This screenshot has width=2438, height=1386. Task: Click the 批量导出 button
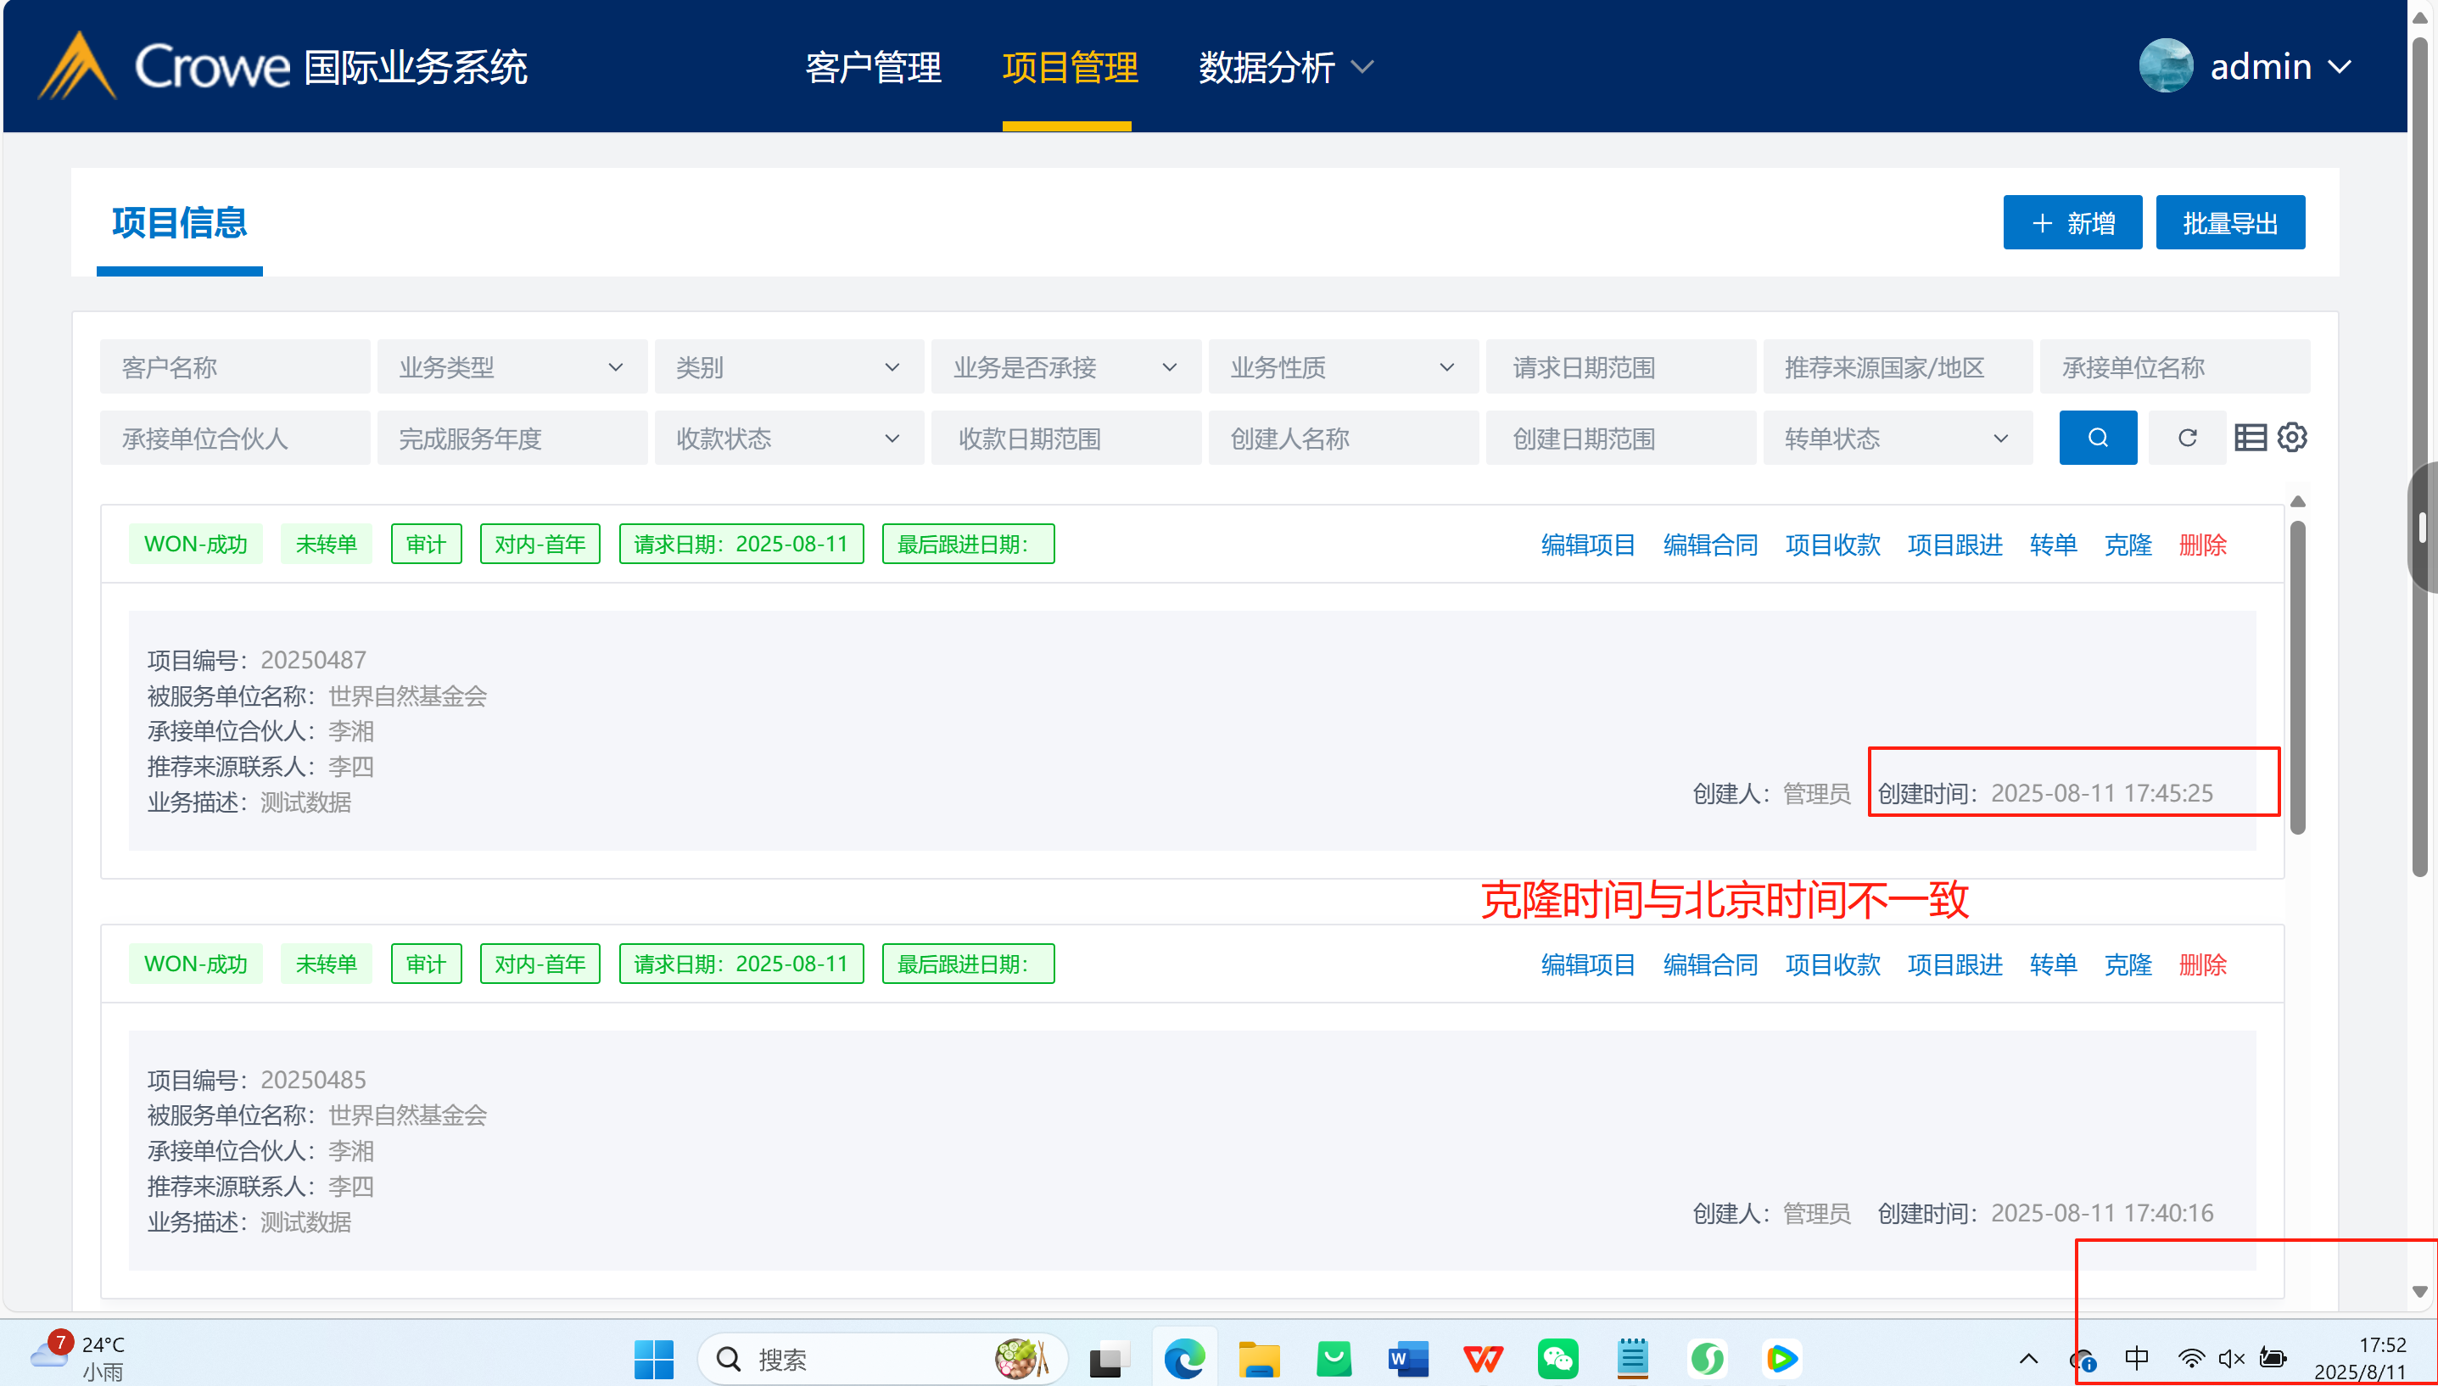(x=2229, y=224)
